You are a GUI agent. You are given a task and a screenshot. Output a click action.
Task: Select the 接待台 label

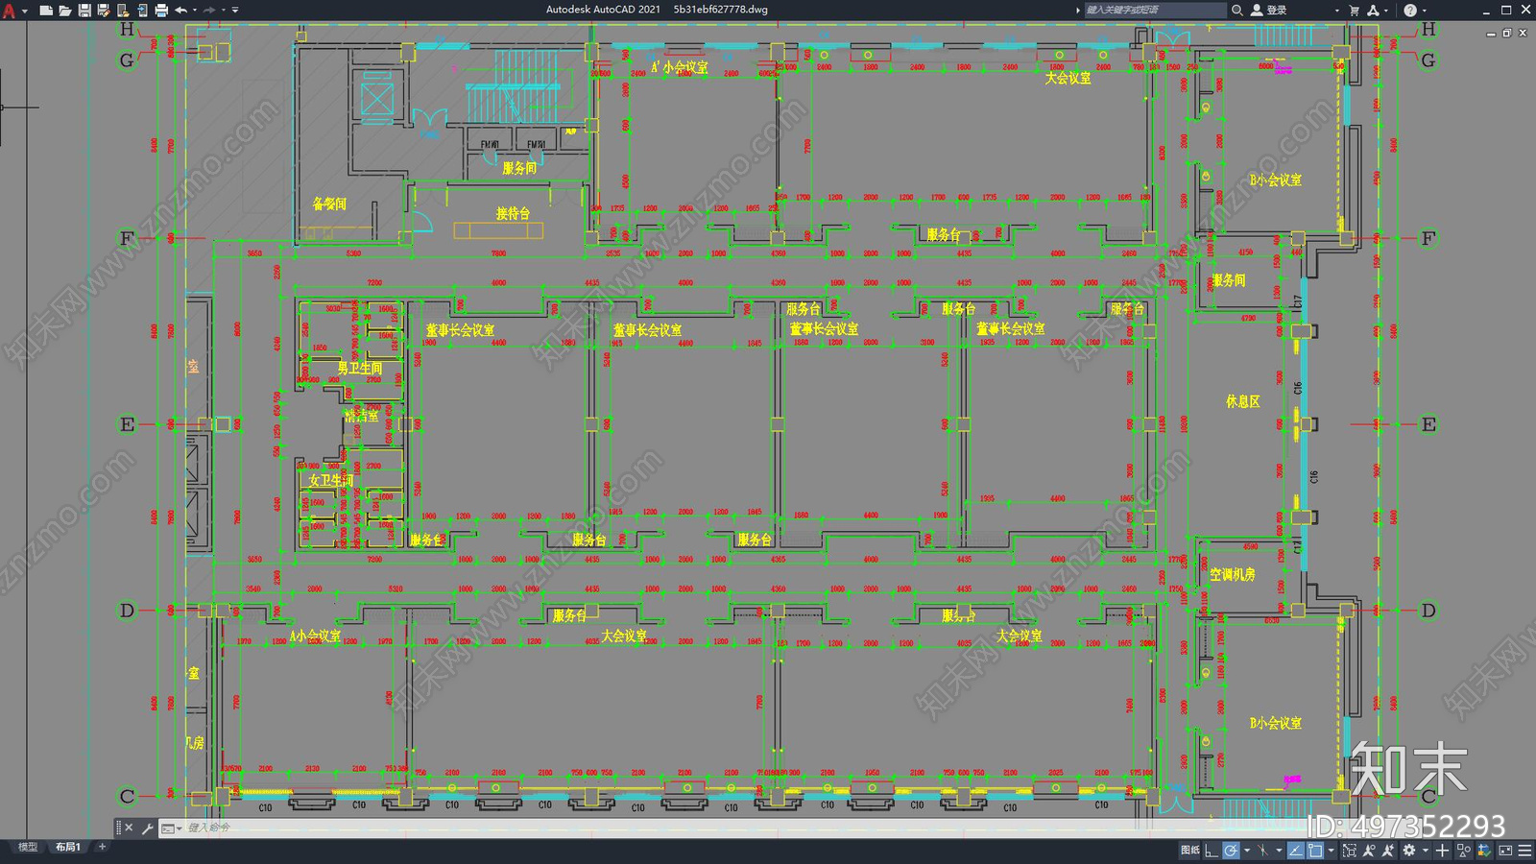pyautogui.click(x=513, y=213)
